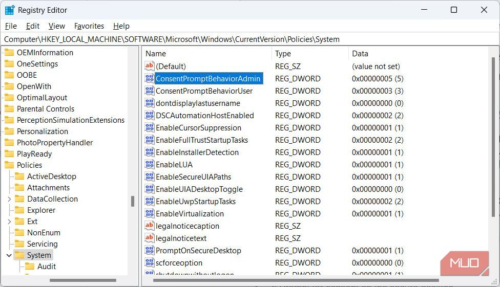The image size is (500, 287).
Task: Click the string icon beside legalnoticecaption
Action: pyautogui.click(x=149, y=226)
